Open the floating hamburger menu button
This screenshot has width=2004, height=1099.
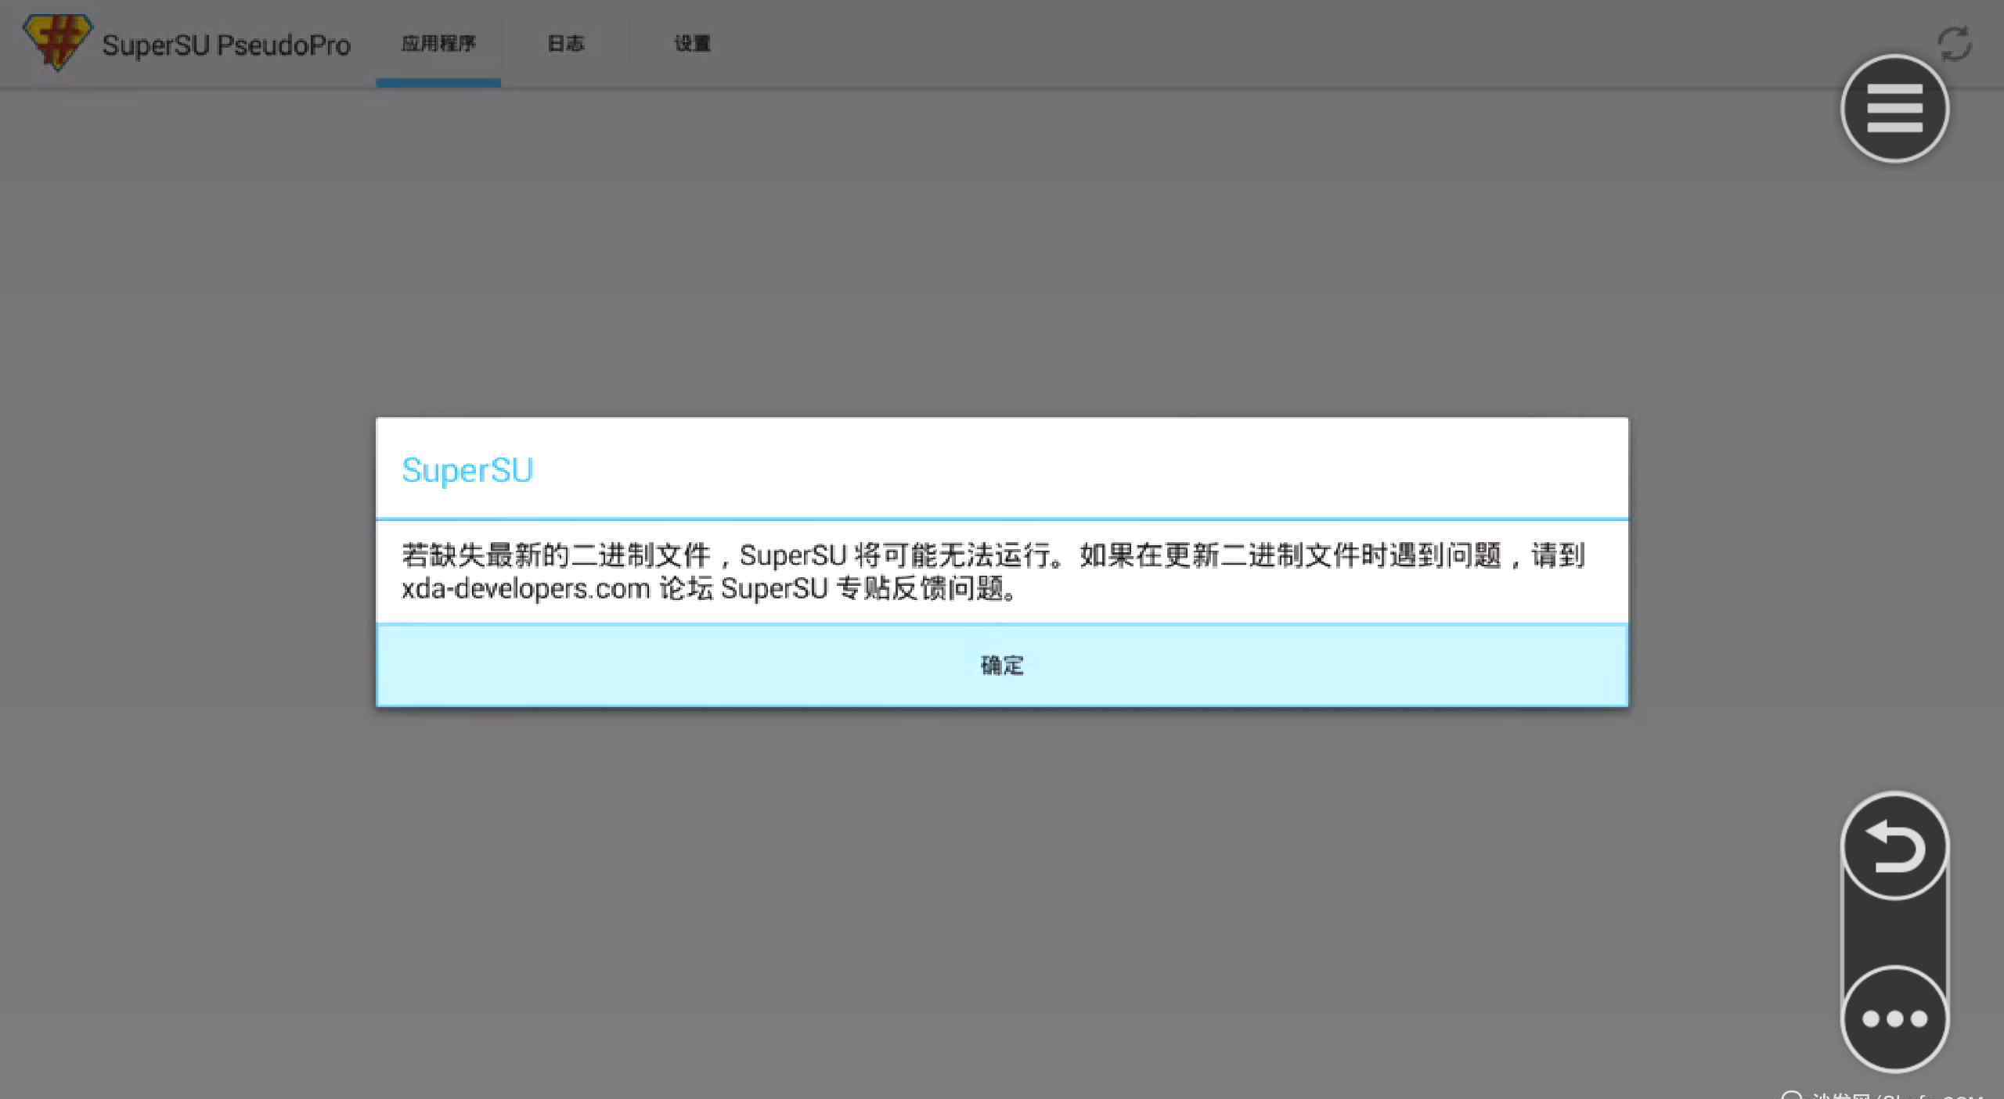click(x=1894, y=109)
